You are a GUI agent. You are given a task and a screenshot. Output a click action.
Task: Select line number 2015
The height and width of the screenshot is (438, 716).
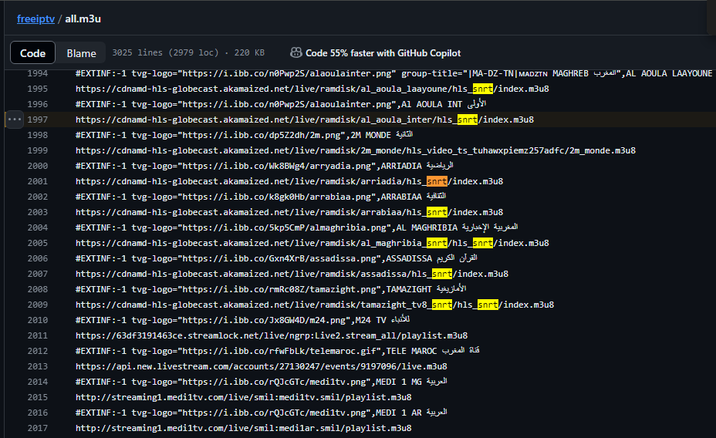coord(38,397)
